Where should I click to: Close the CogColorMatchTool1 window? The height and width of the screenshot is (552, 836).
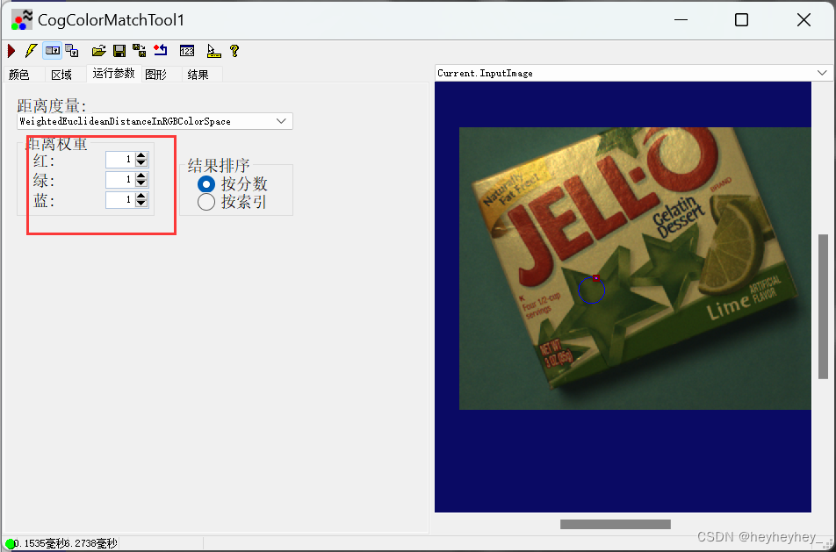[804, 20]
